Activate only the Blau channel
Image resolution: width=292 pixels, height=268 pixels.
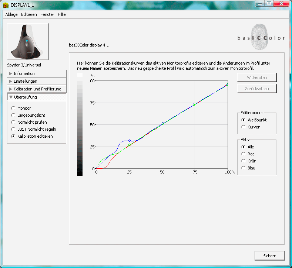(x=243, y=168)
